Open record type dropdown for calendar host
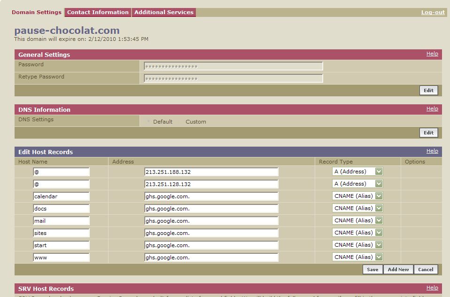The width and height of the screenshot is (450, 297). pyautogui.click(x=357, y=196)
